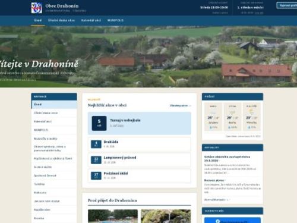
Task: Click the Obec Drahonín site title
Action: pos(62,6)
